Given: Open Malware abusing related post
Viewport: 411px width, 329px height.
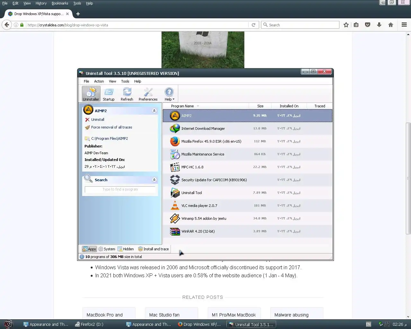Looking at the screenshot, I should [x=297, y=313].
